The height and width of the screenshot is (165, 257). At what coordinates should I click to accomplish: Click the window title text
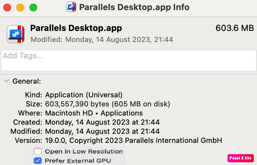(x=134, y=7)
